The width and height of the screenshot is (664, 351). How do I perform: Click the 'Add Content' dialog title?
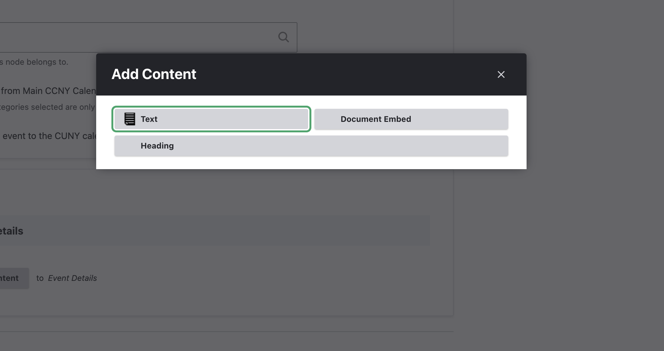(154, 74)
